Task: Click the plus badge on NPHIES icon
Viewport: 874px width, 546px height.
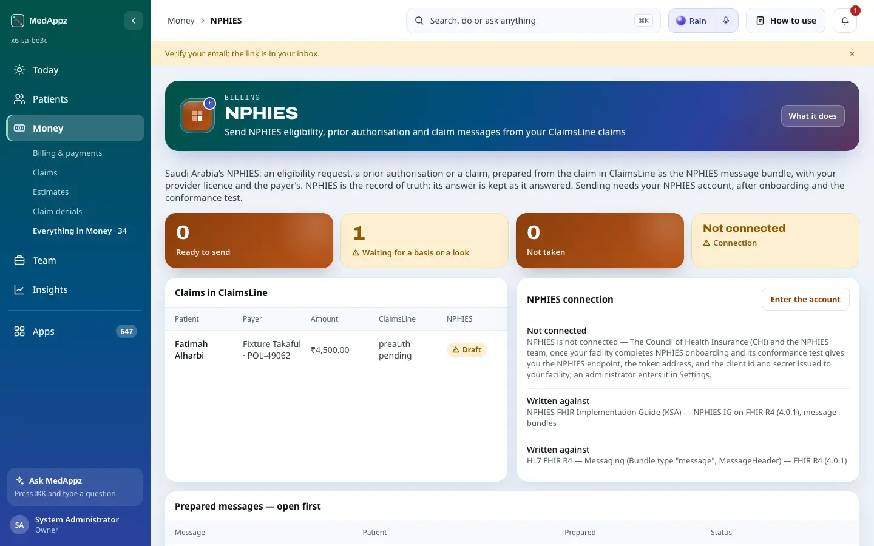Action: (209, 103)
